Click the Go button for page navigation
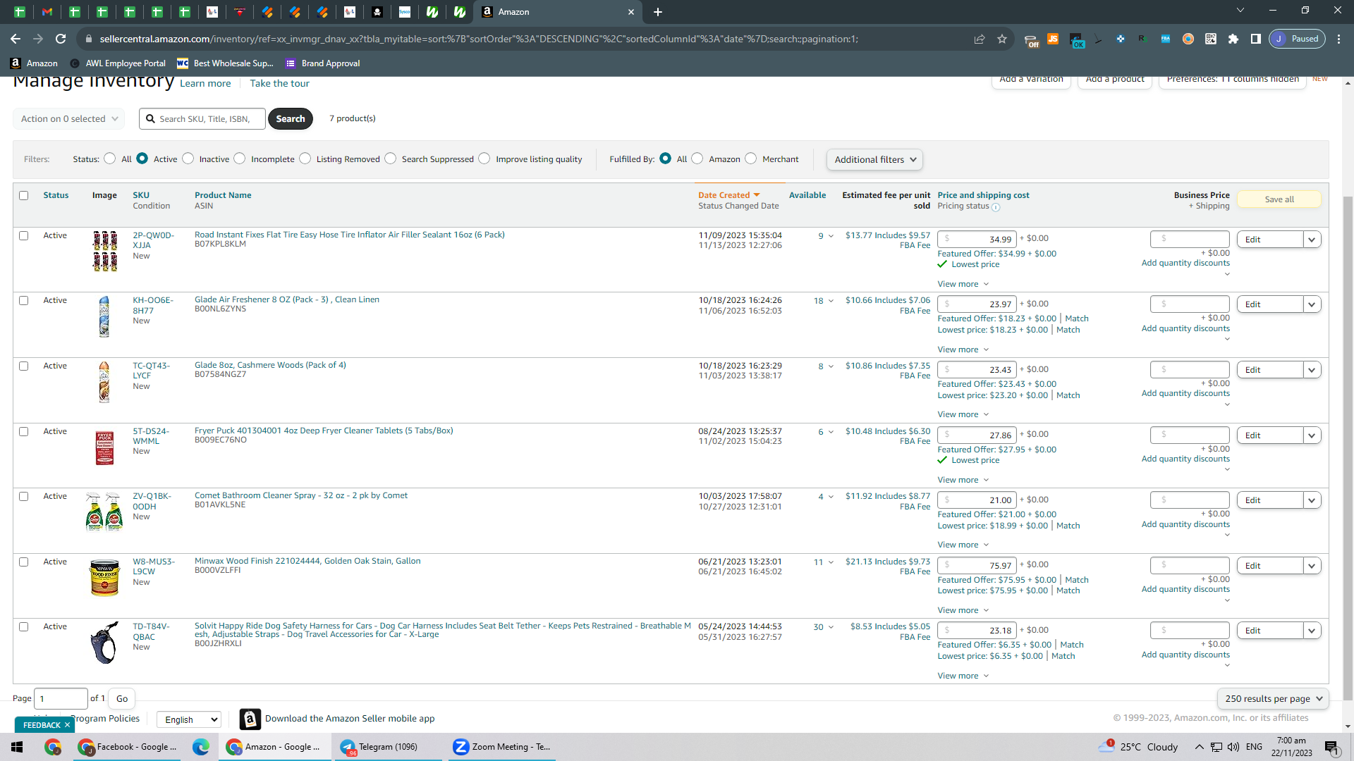 pos(122,699)
